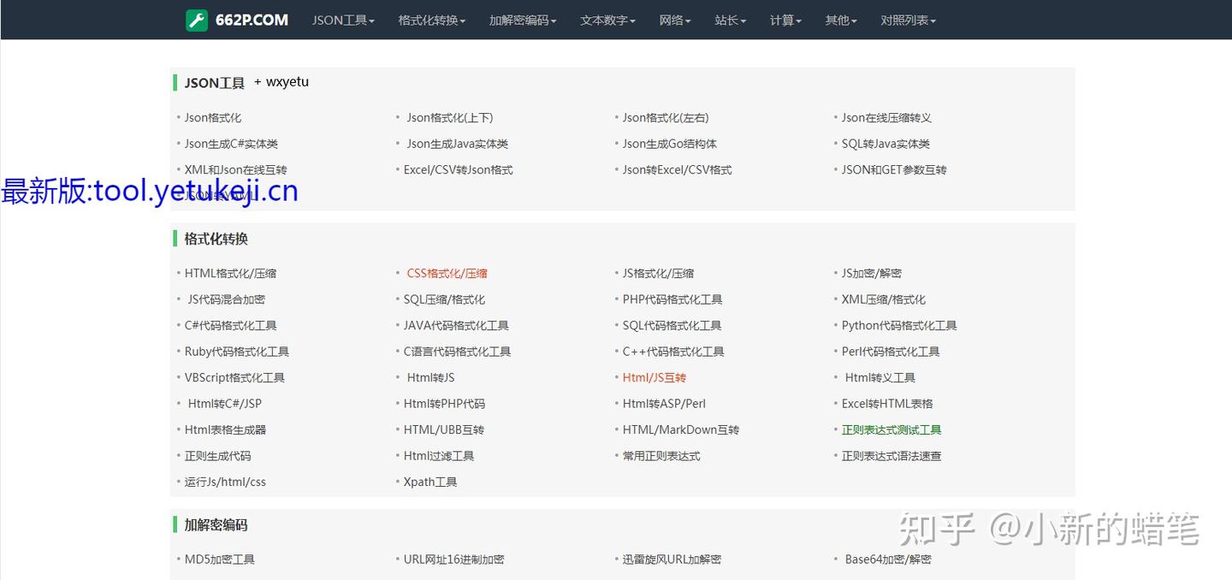Screen dimensions: 1232x580
Task: Click the Xpath工具 link
Action: coord(431,482)
